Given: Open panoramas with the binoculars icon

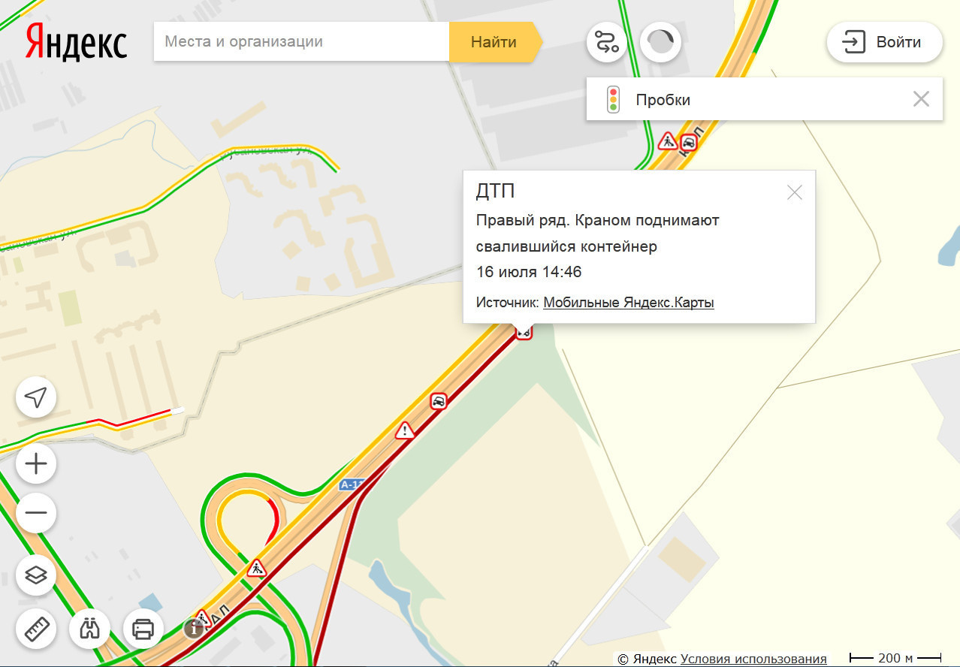Looking at the screenshot, I should [89, 628].
